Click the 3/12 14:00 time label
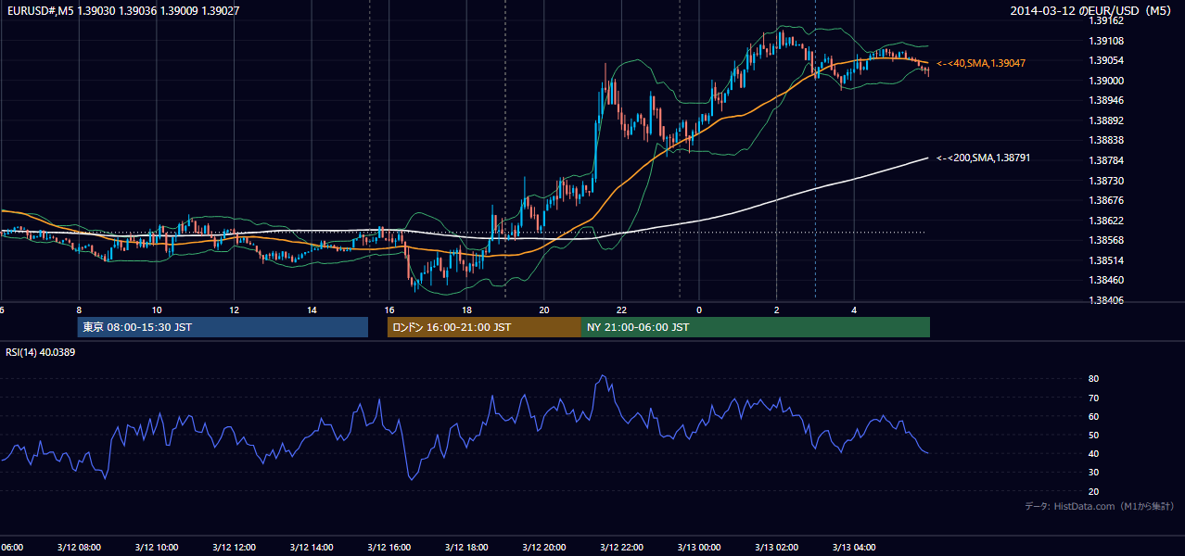Viewport: 1185px width, 556px height. (312, 548)
